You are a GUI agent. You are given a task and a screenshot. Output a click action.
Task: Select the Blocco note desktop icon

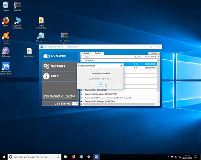pos(41,37)
